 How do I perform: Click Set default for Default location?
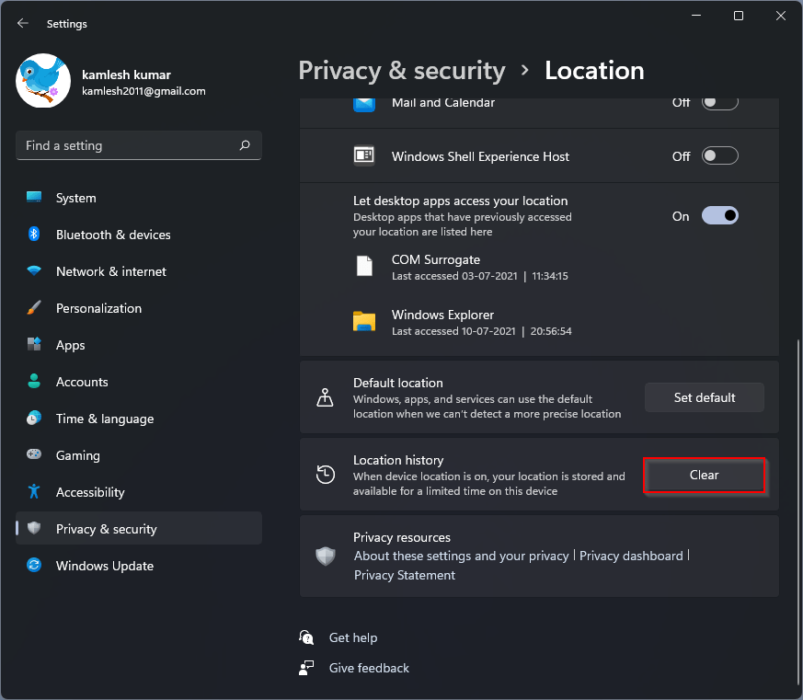coord(704,397)
